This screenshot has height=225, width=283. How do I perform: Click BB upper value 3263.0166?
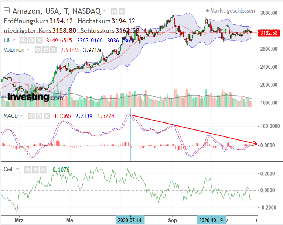point(90,40)
